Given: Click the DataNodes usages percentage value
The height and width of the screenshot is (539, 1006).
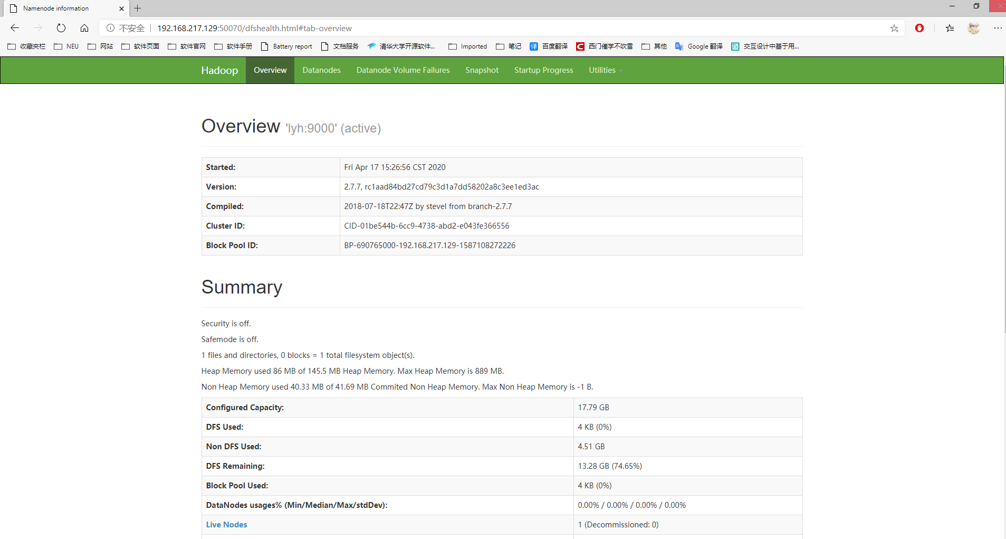Looking at the screenshot, I should (632, 505).
